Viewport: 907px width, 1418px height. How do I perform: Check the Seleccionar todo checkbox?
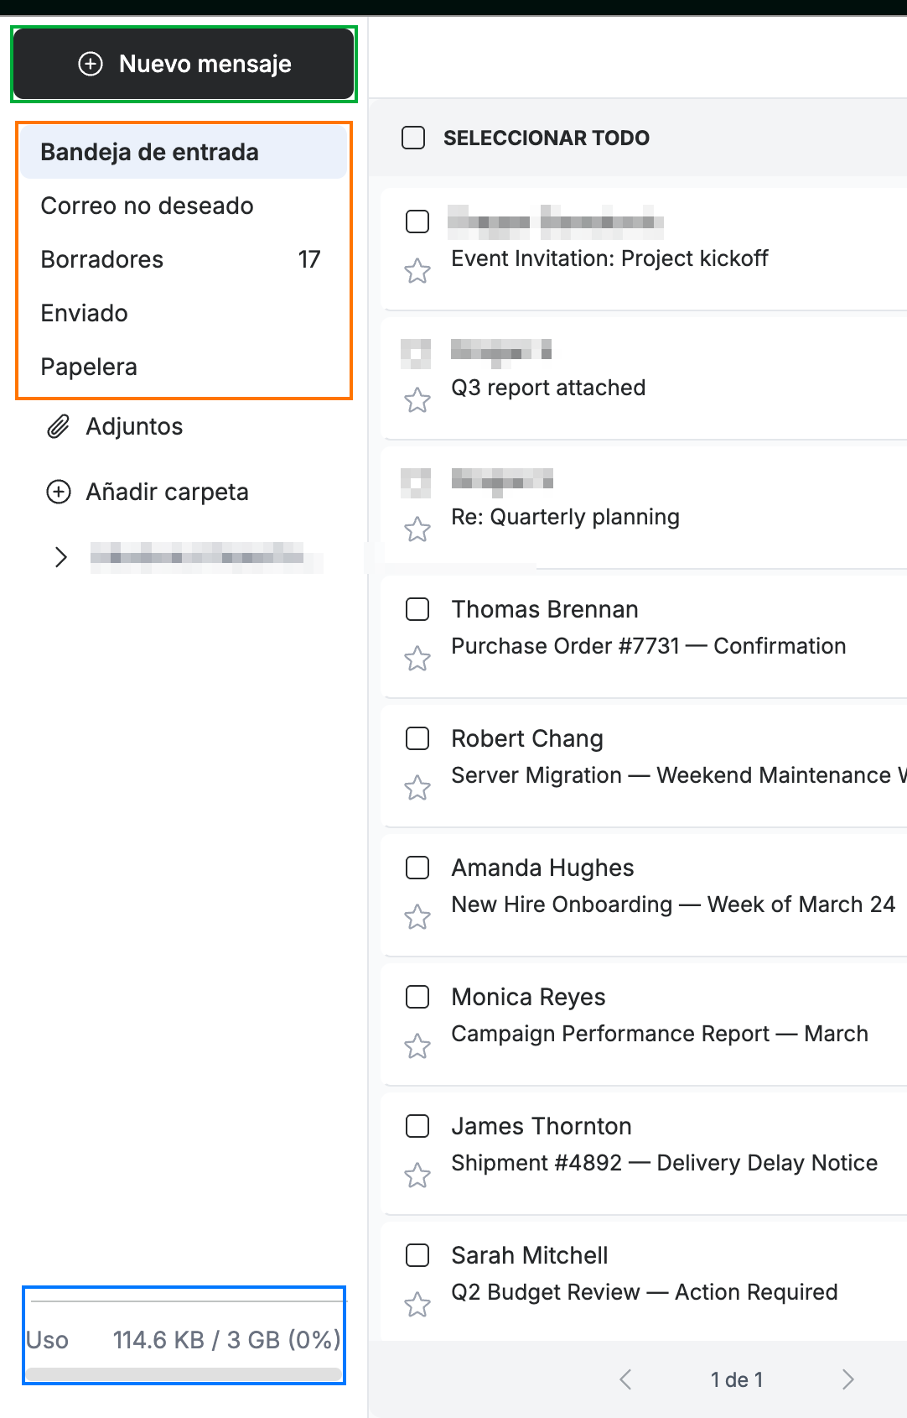tap(413, 138)
